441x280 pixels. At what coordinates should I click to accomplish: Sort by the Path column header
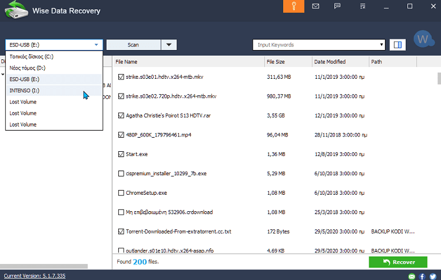[x=393, y=62]
